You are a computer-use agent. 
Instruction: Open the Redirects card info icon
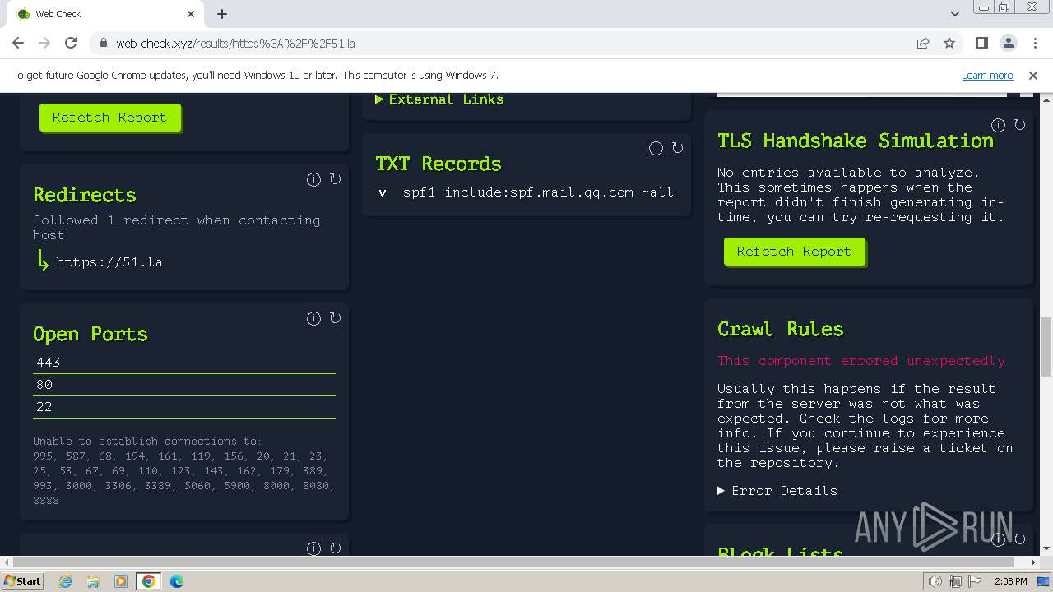313,179
